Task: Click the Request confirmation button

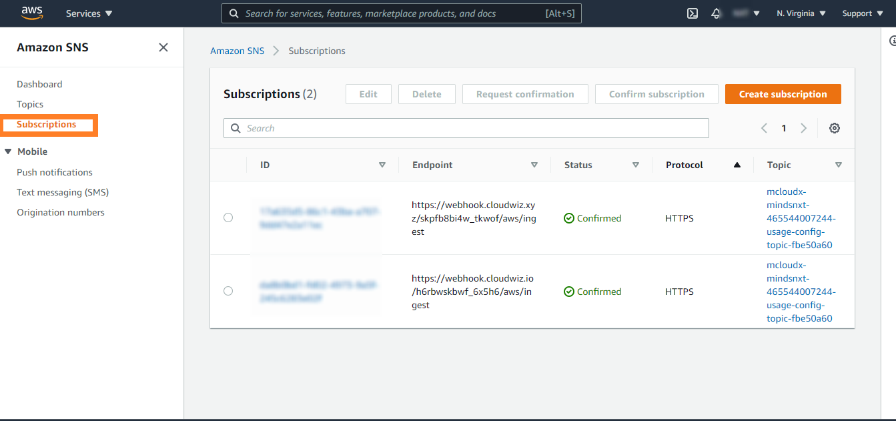Action: click(x=525, y=94)
